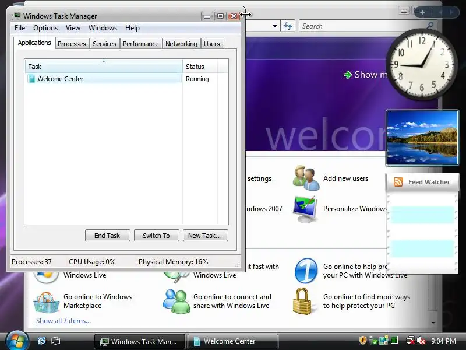Click the Personalize Windows text
The image size is (466, 350).
click(355, 209)
